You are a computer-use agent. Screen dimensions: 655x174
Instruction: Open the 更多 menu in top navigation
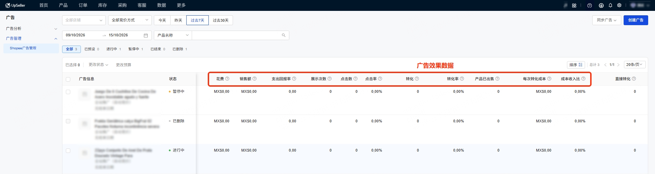coord(181,5)
